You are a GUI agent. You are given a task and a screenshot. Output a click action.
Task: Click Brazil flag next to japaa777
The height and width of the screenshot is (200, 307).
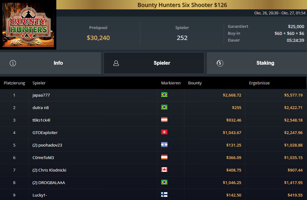click(x=164, y=95)
